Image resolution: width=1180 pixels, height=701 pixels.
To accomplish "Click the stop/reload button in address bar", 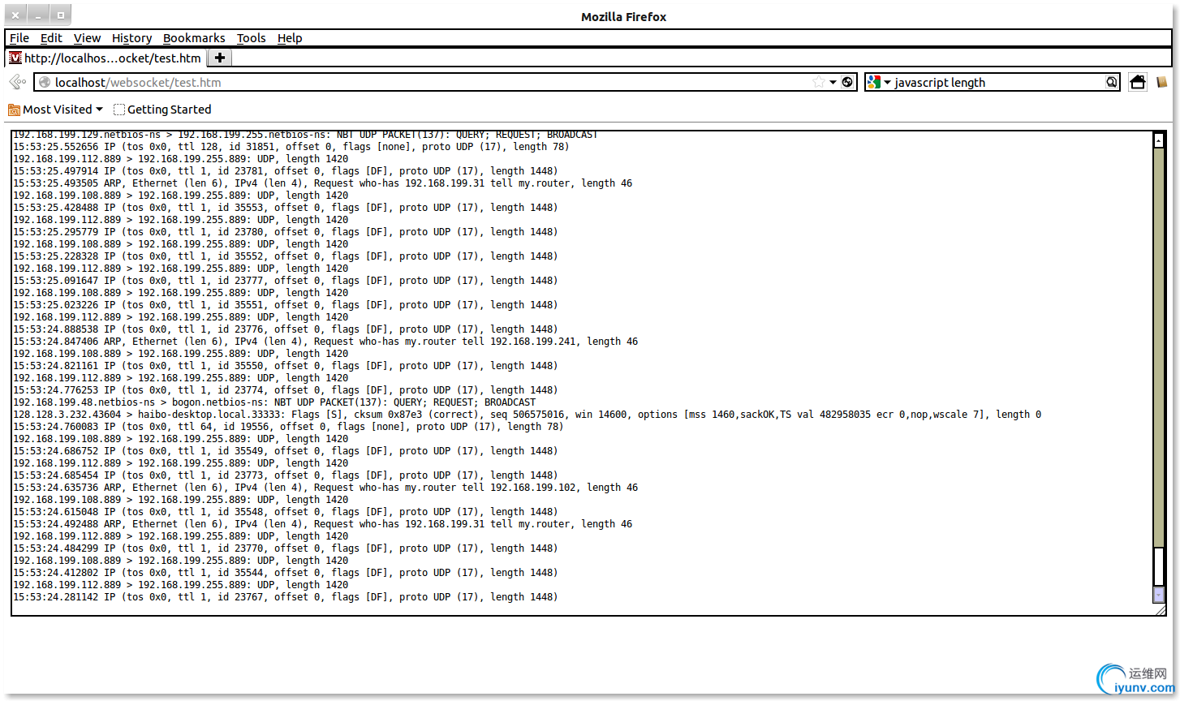I will pos(847,82).
